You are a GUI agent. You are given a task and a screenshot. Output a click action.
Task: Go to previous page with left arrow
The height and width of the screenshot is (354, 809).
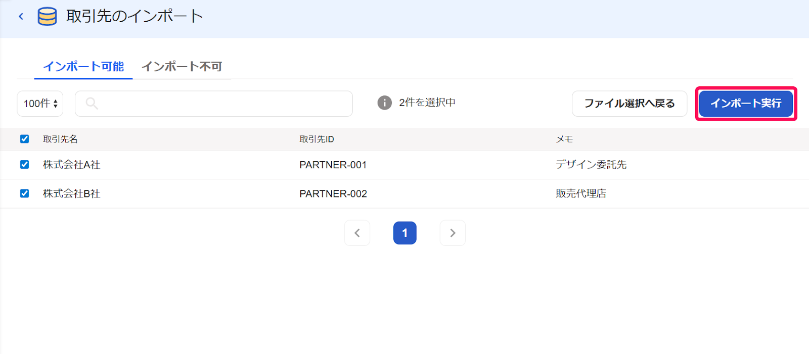click(357, 233)
